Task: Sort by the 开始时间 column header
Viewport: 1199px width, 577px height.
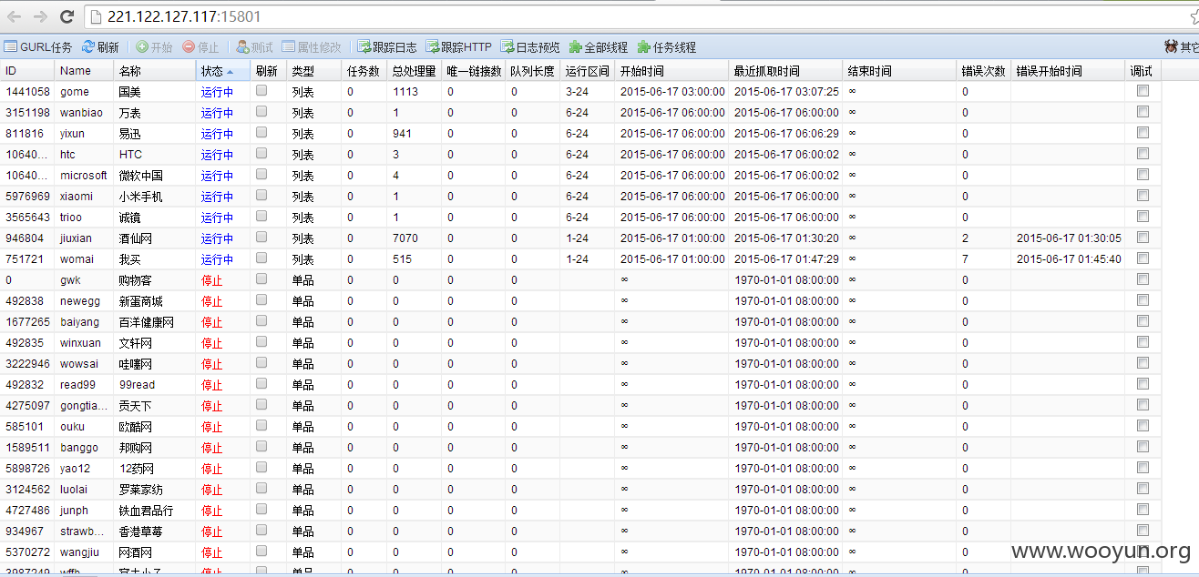Action: (x=671, y=71)
